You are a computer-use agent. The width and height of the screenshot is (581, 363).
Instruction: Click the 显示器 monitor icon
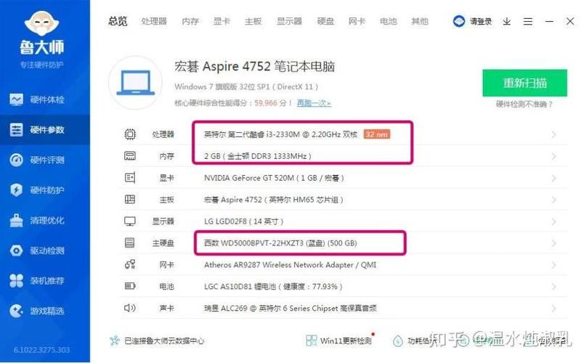coord(130,221)
